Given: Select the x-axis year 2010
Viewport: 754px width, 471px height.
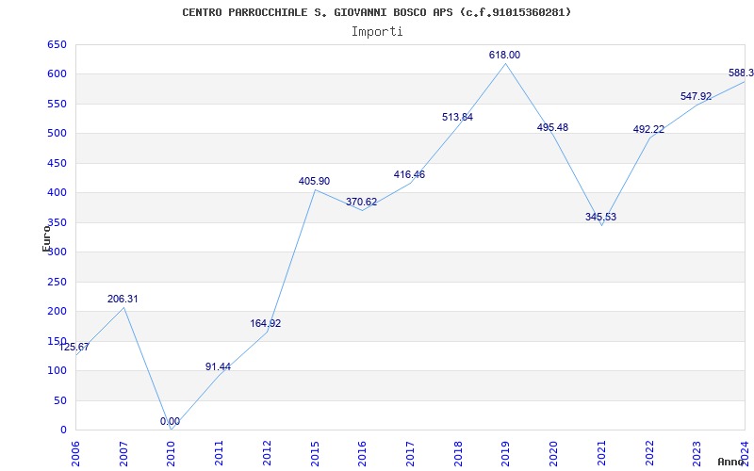Looking at the screenshot, I should [172, 454].
